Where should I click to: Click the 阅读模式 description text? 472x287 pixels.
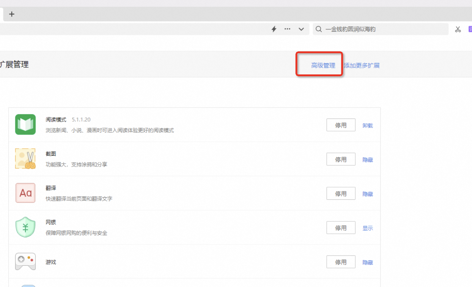[x=110, y=130]
